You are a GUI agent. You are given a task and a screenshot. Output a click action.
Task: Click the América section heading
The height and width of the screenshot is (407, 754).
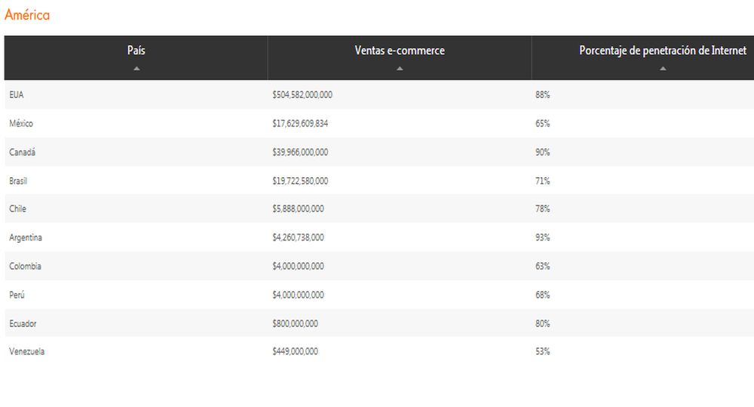pyautogui.click(x=27, y=15)
